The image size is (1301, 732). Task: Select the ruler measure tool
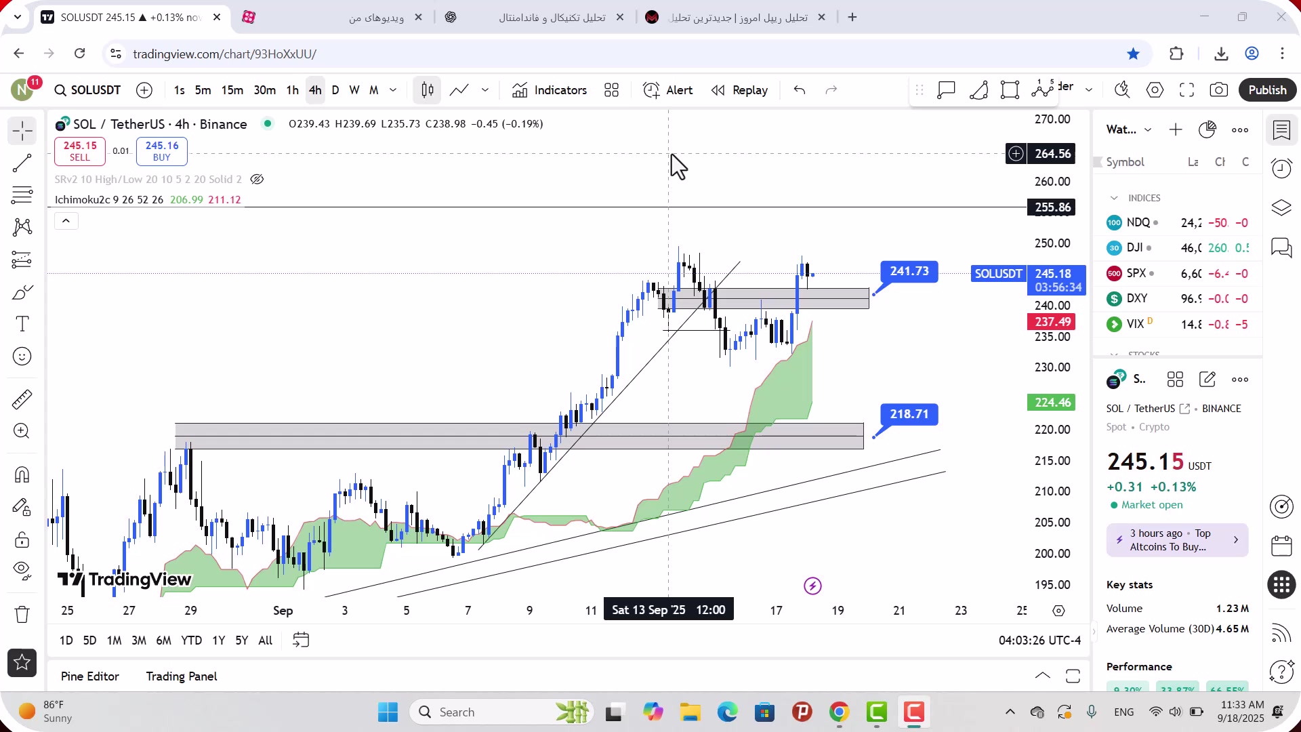pos(22,399)
